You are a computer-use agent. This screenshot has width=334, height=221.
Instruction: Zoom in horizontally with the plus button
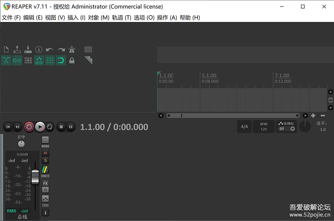coord(313,115)
